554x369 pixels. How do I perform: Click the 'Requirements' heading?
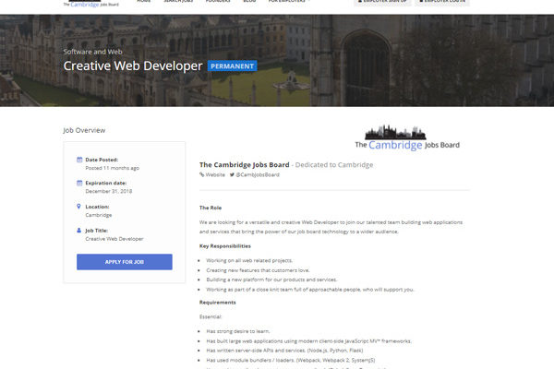pyautogui.click(x=218, y=303)
